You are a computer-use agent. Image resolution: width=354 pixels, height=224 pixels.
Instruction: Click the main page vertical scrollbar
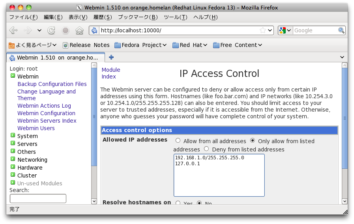[x=345, y=118]
